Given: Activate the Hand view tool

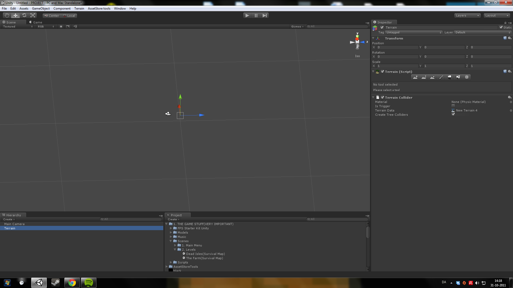Looking at the screenshot, I should (x=7, y=15).
